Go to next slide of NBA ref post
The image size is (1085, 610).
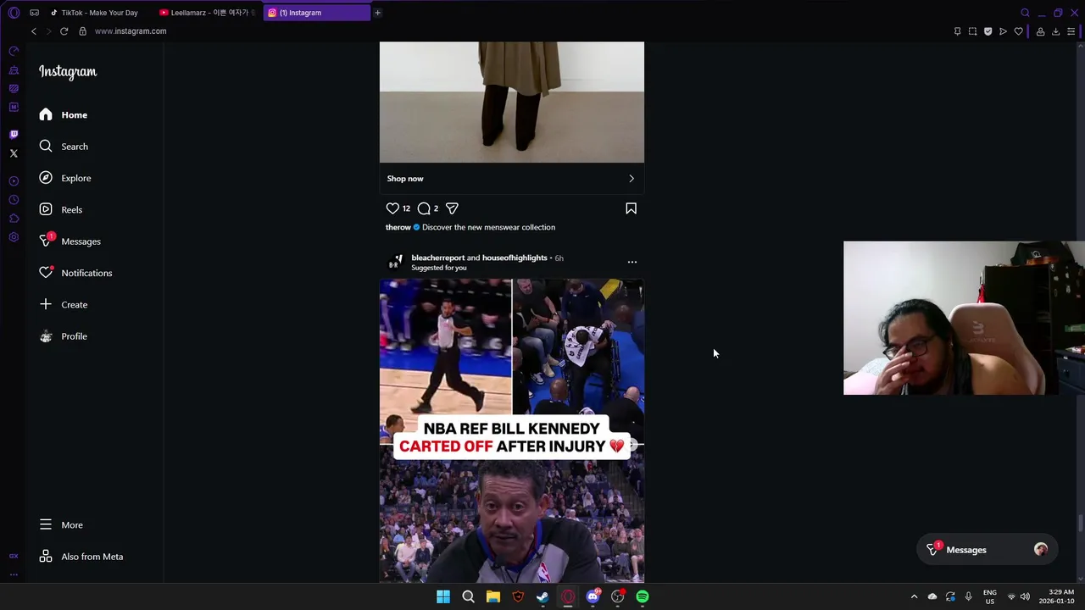point(632,444)
